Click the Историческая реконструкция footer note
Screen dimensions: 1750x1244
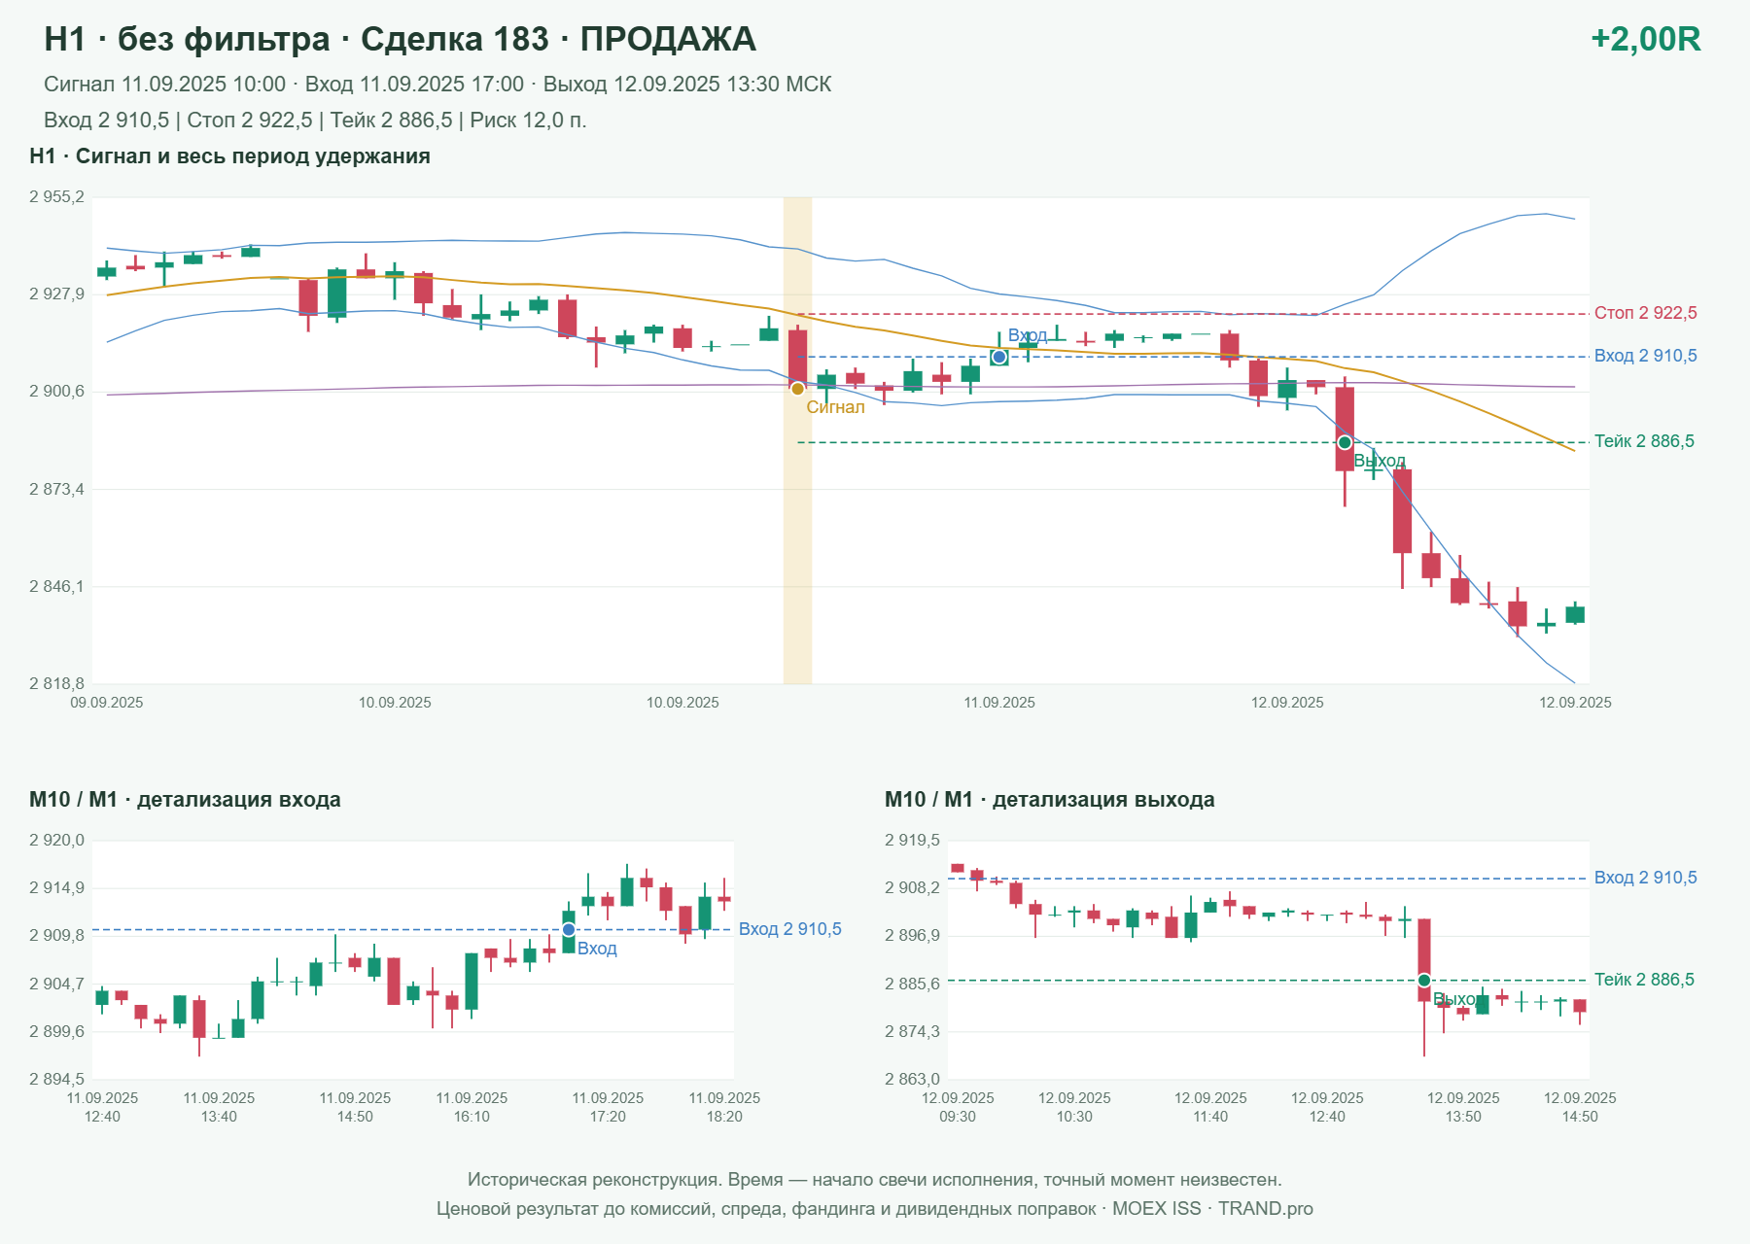pyautogui.click(x=875, y=1180)
